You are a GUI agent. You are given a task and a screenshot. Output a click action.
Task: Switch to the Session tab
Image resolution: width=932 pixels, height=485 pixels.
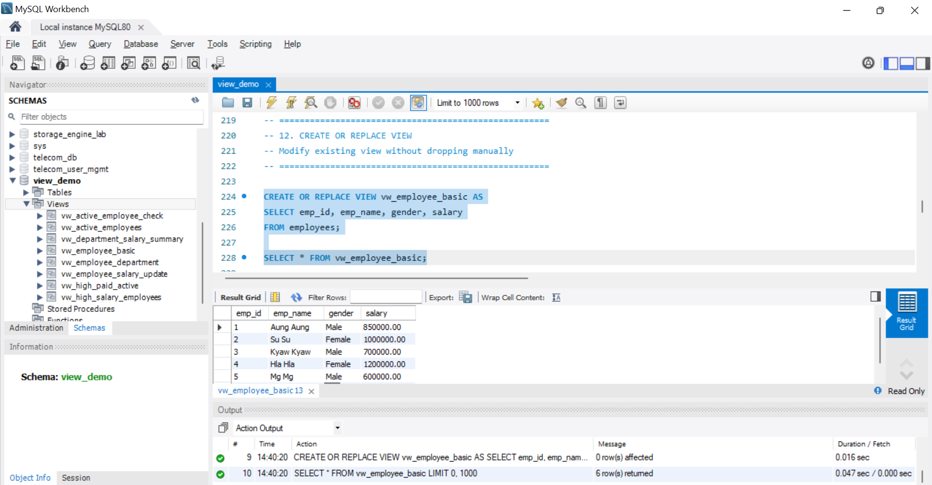pos(76,478)
